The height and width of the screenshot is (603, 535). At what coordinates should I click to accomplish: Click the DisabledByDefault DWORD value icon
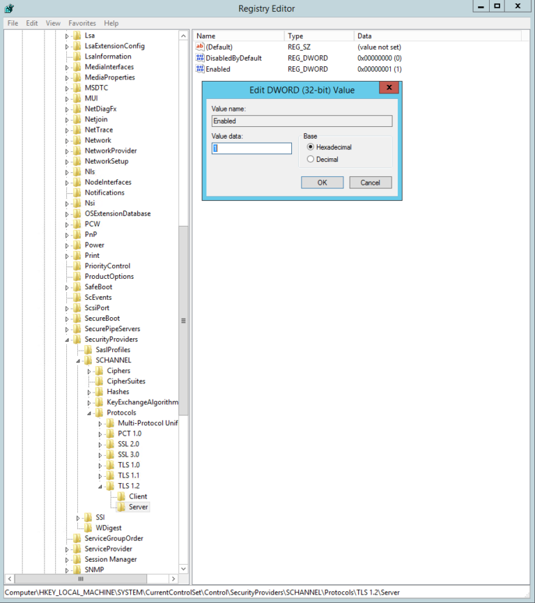(x=200, y=58)
